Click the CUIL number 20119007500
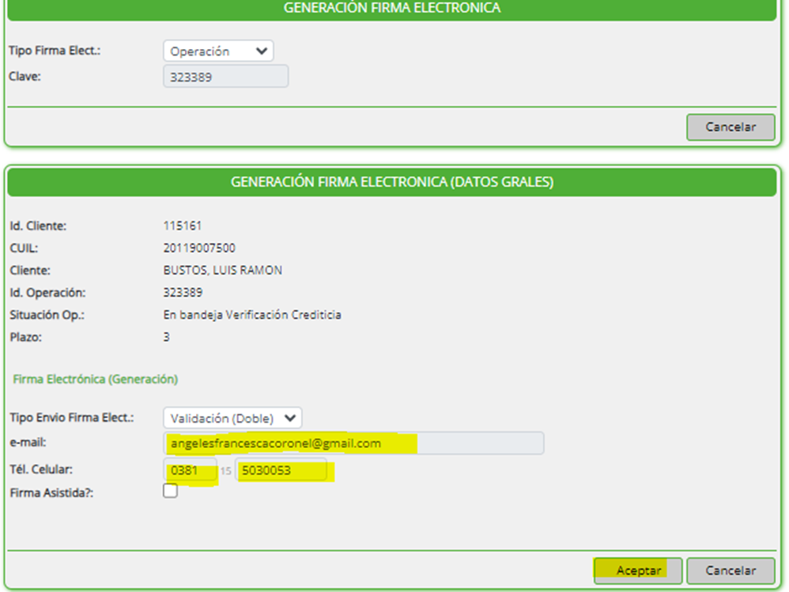 coord(199,249)
